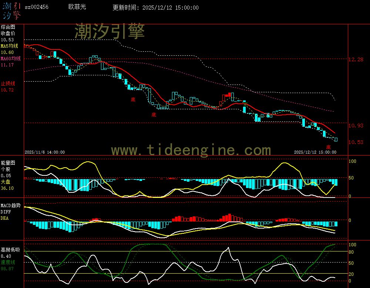
Task: Click the MA60均线 legend label
Action: (10, 59)
